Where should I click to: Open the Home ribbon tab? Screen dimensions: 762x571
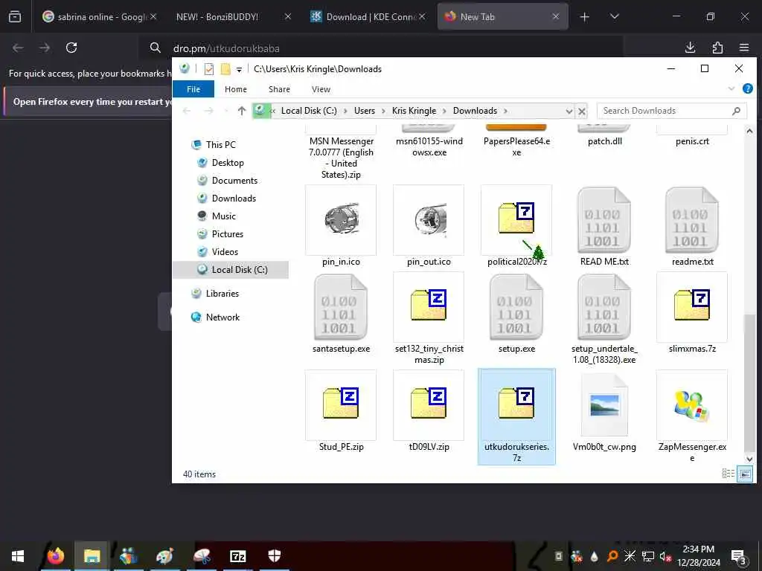[x=236, y=89]
